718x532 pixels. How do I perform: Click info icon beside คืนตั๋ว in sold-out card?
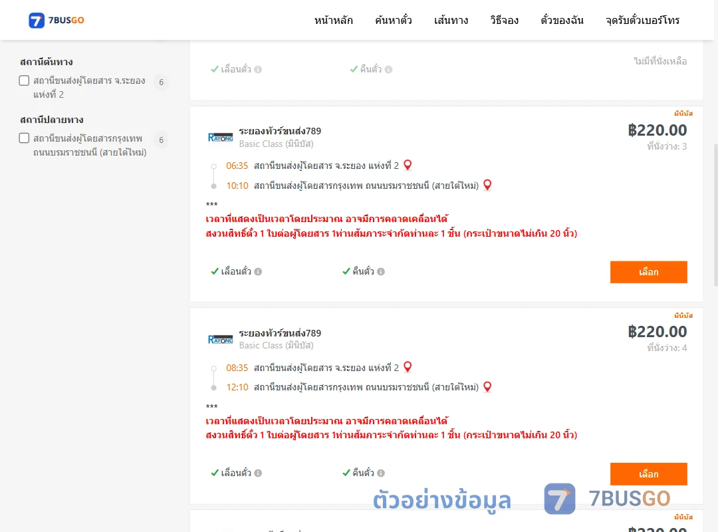388,70
